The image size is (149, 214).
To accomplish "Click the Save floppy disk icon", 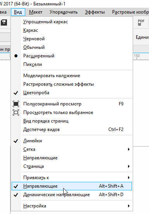I will (4, 22).
